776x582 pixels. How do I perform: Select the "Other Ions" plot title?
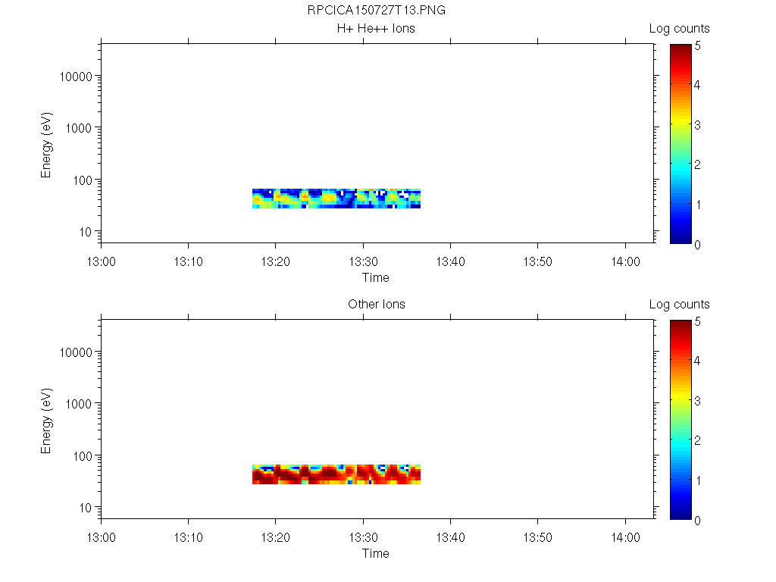377,304
